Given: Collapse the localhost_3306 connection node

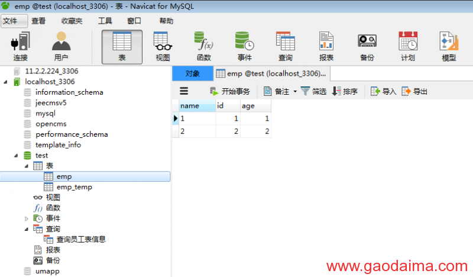Looking at the screenshot, I should [5, 82].
